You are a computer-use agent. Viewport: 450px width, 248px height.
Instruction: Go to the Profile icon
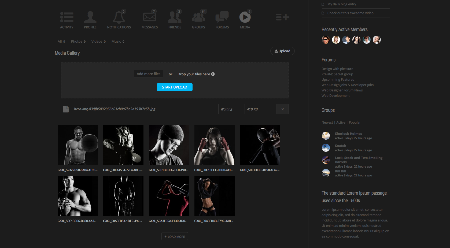coord(90,17)
